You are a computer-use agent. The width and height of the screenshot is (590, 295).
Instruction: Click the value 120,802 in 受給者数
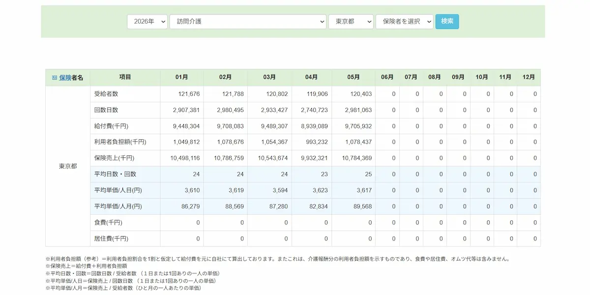pyautogui.click(x=277, y=94)
